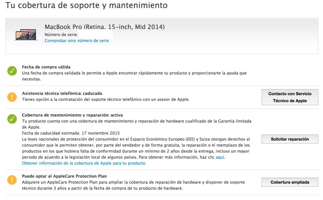Click the Fecha de compra válida heading
Viewport: 323px width, 200px height.
click(x=46, y=67)
